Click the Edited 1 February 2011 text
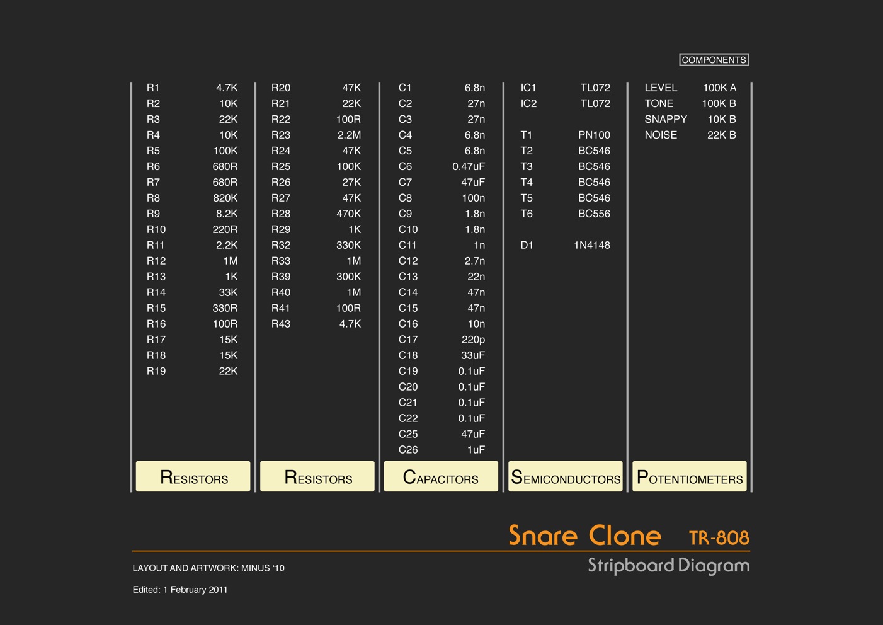This screenshot has height=625, width=883. point(180,590)
